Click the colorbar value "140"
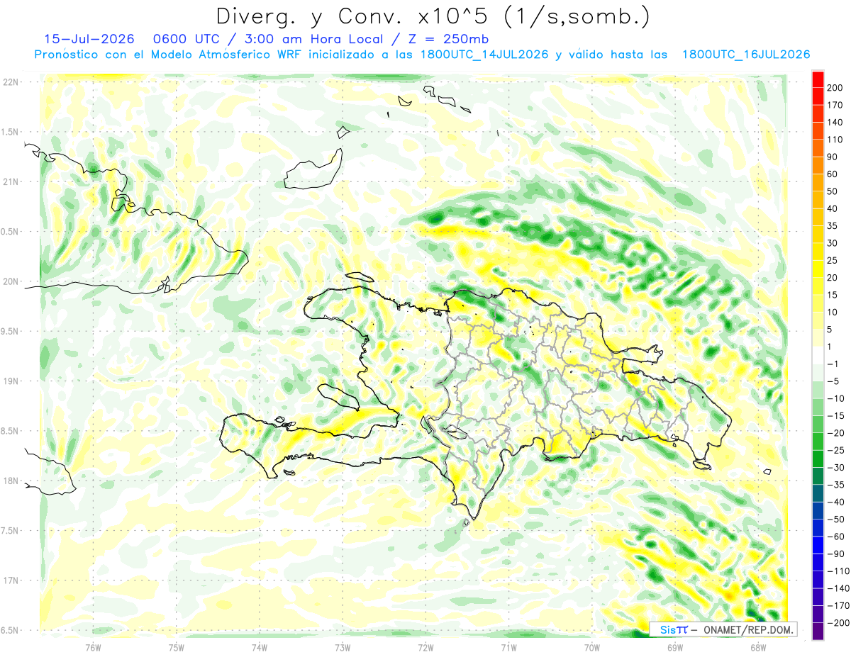 [x=836, y=122]
